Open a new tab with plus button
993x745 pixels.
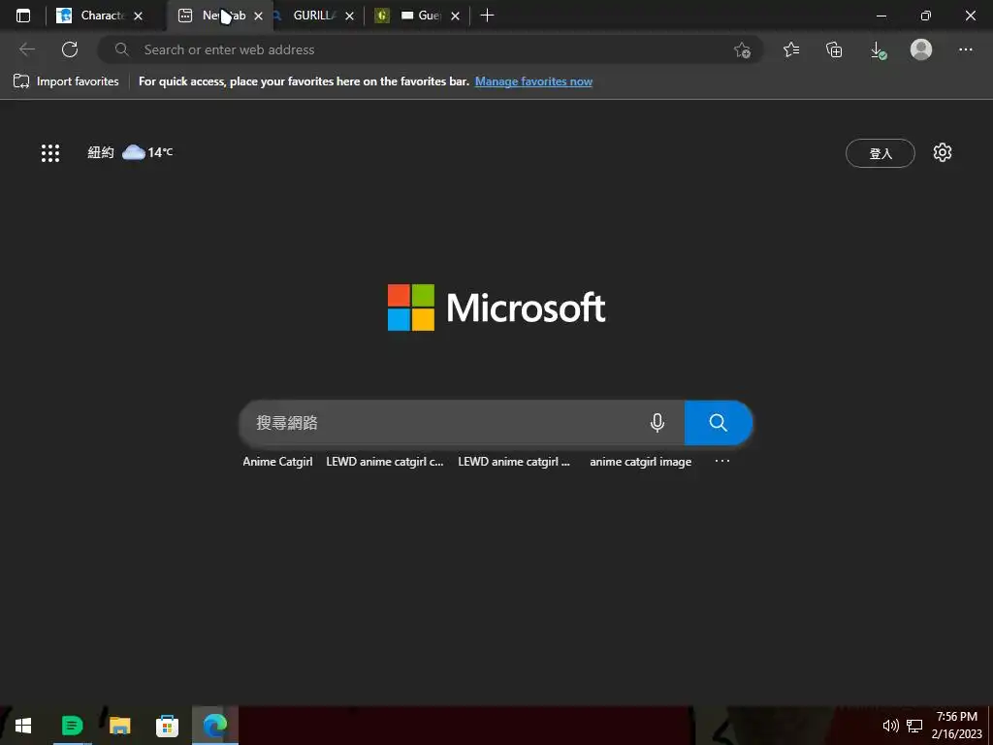click(x=487, y=16)
